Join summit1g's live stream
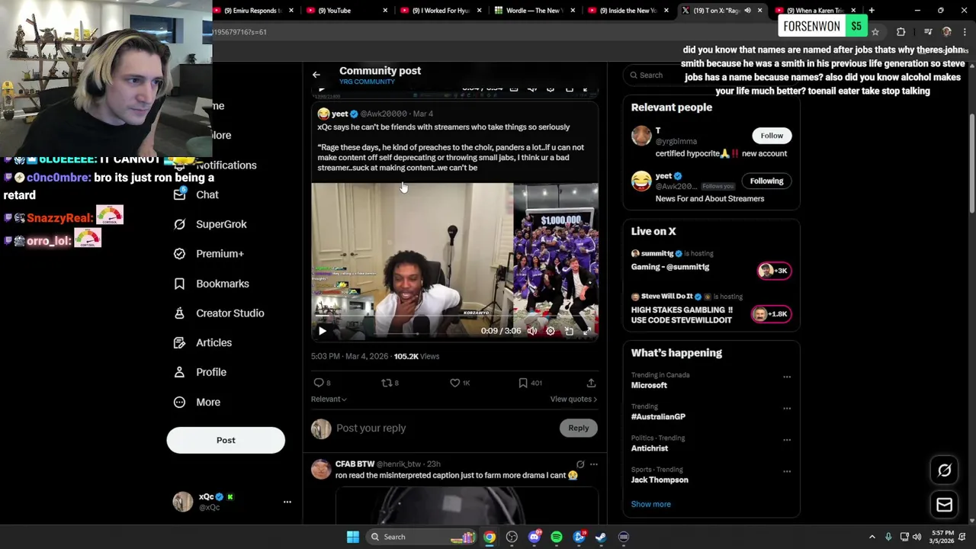 (773, 270)
